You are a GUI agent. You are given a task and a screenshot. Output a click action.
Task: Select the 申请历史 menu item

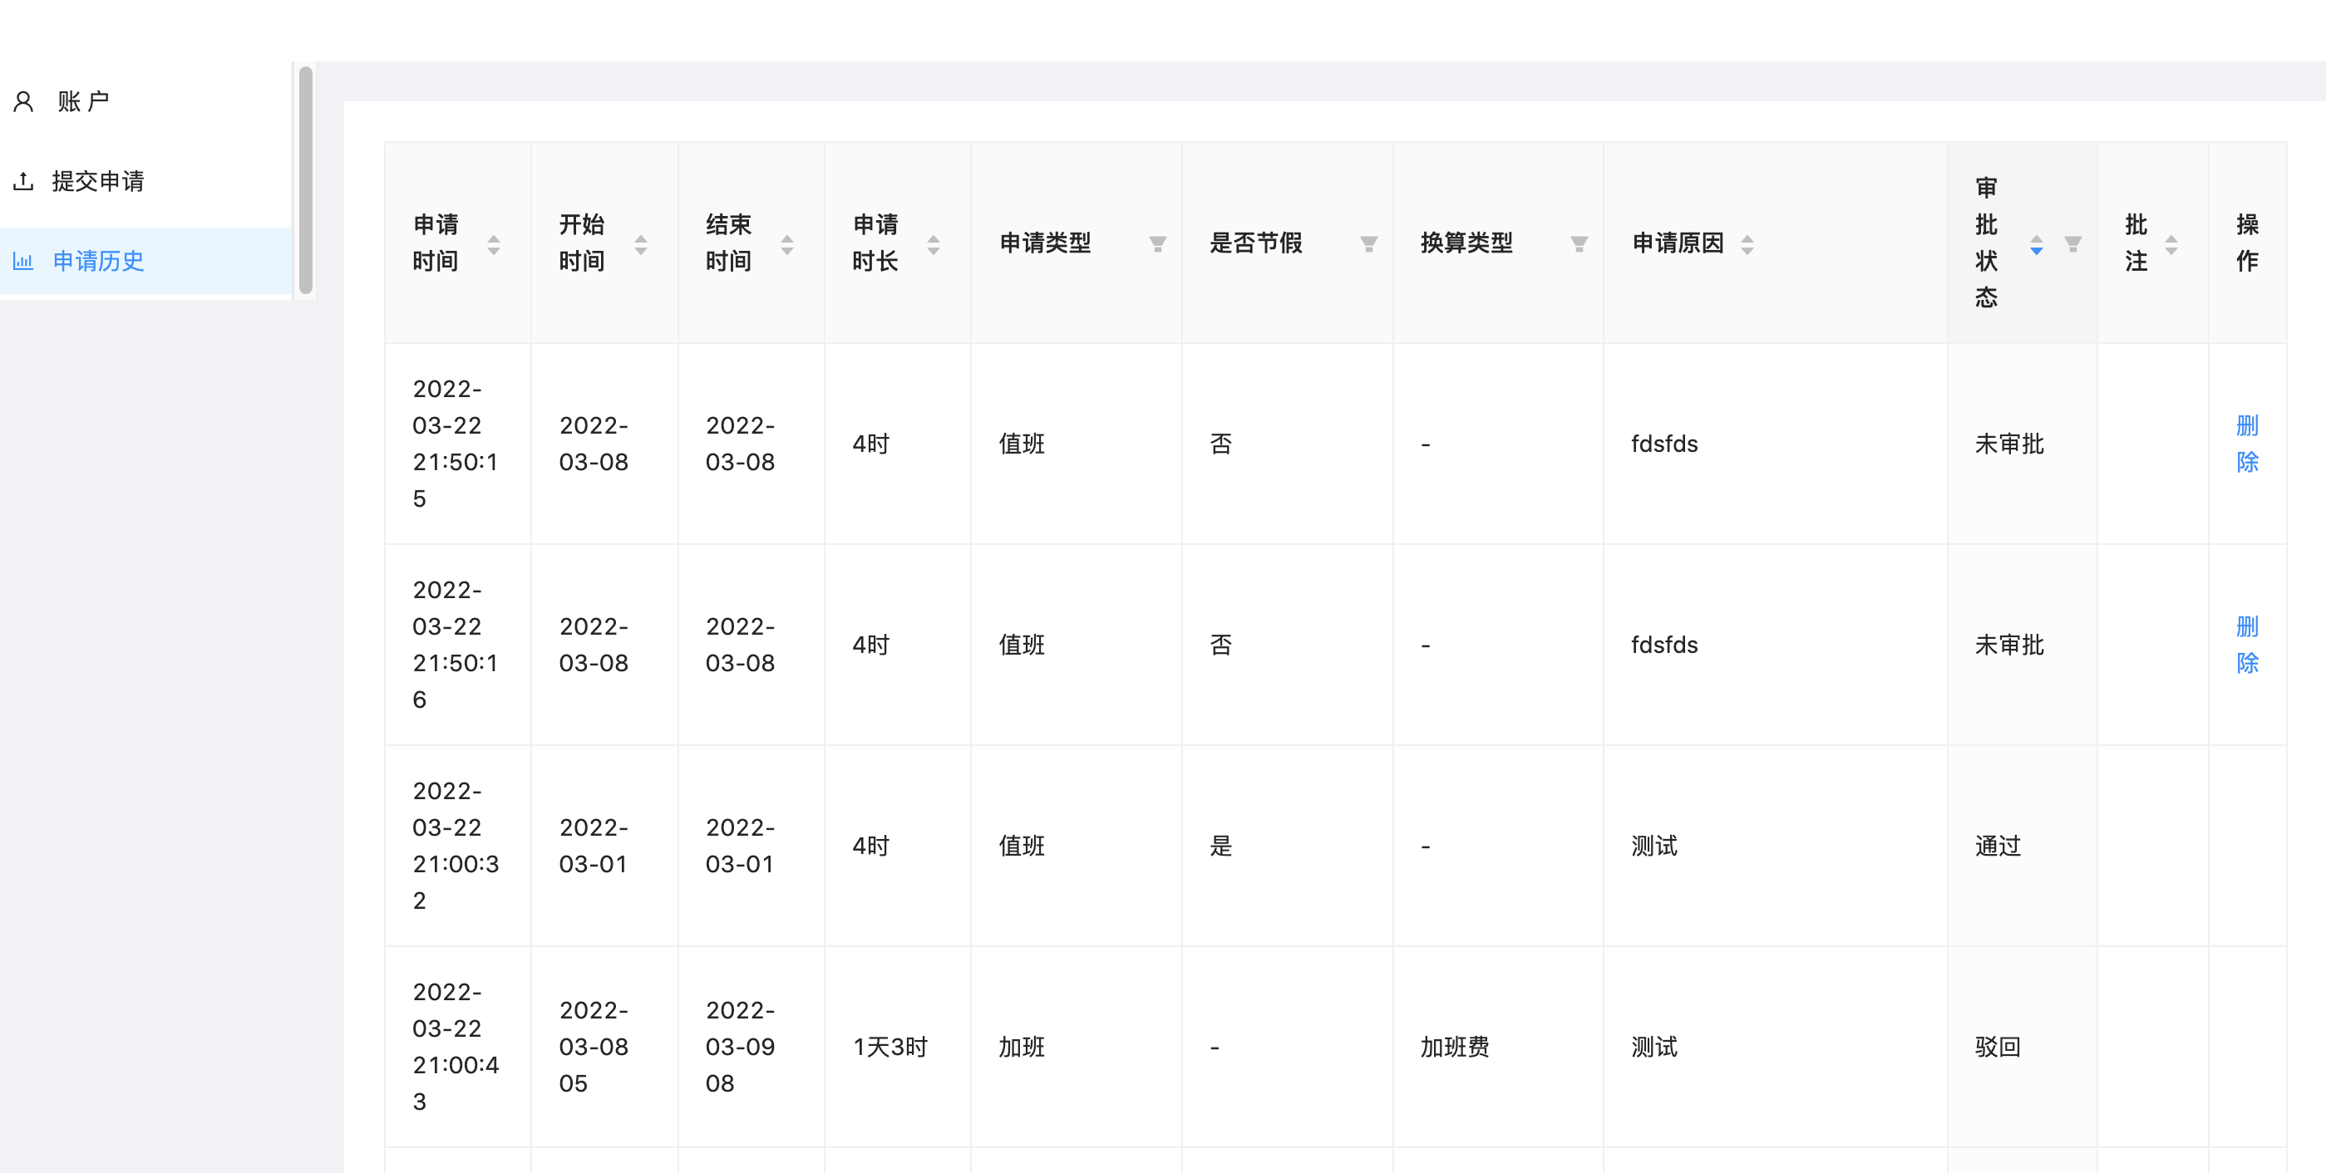(x=97, y=262)
